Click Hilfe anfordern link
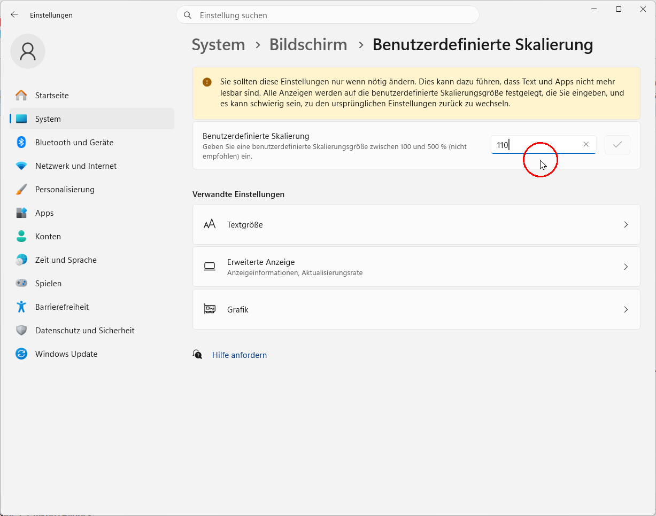 [240, 355]
